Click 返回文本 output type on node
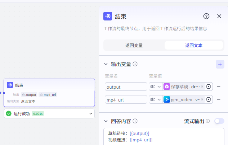Screen dimensions: 228x145 point(28,101)
